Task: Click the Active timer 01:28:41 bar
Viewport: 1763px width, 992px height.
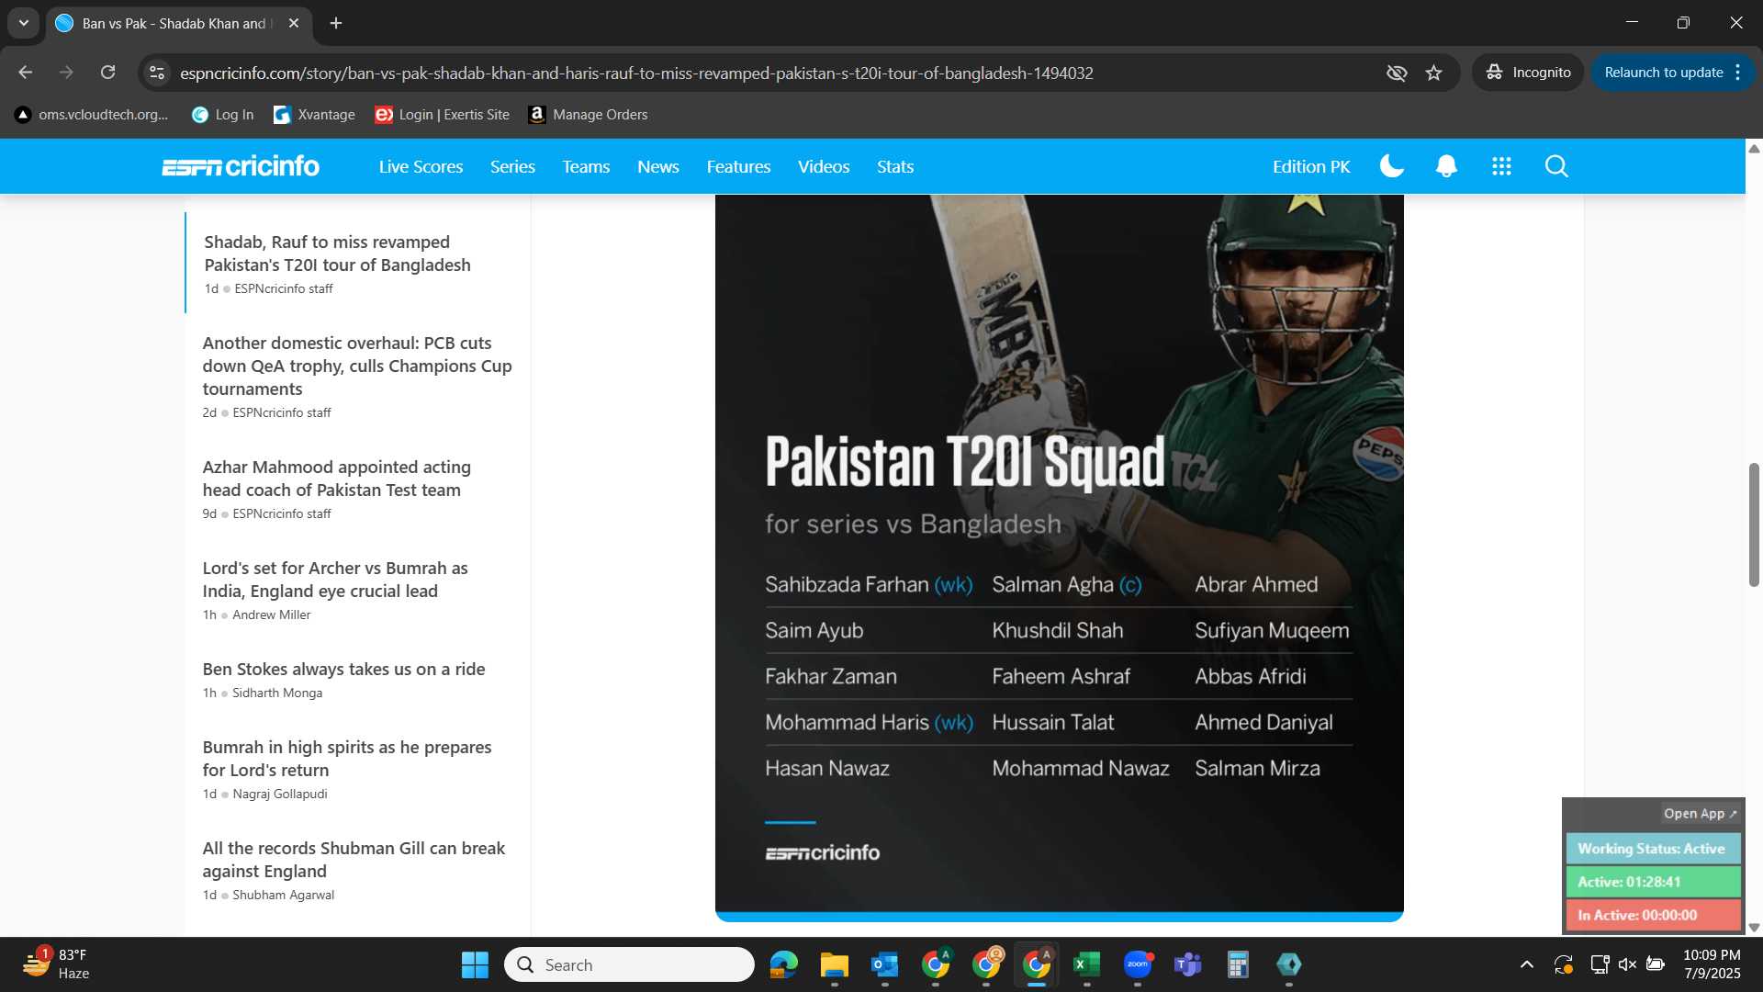Action: pos(1653,882)
